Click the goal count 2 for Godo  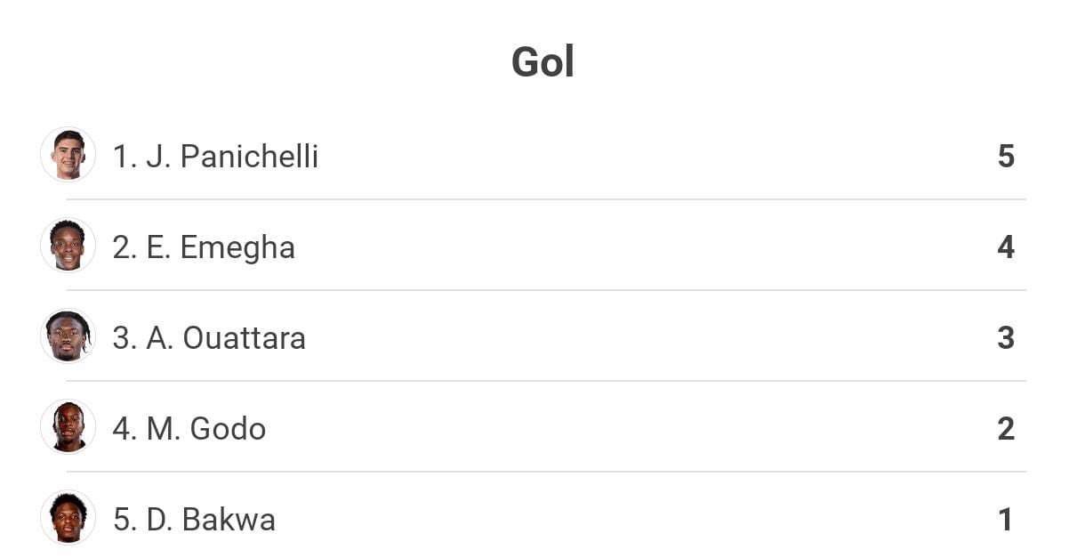point(1006,429)
